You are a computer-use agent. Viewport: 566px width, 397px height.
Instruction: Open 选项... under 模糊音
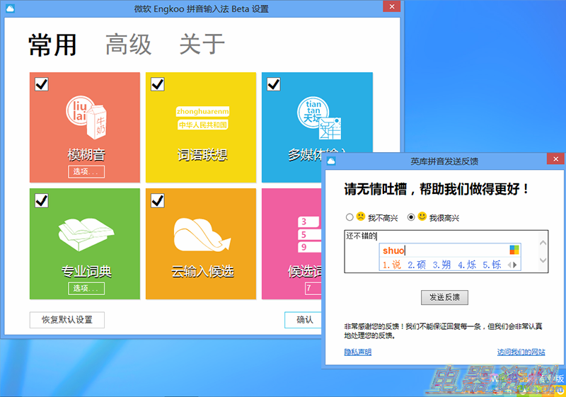coord(86,171)
